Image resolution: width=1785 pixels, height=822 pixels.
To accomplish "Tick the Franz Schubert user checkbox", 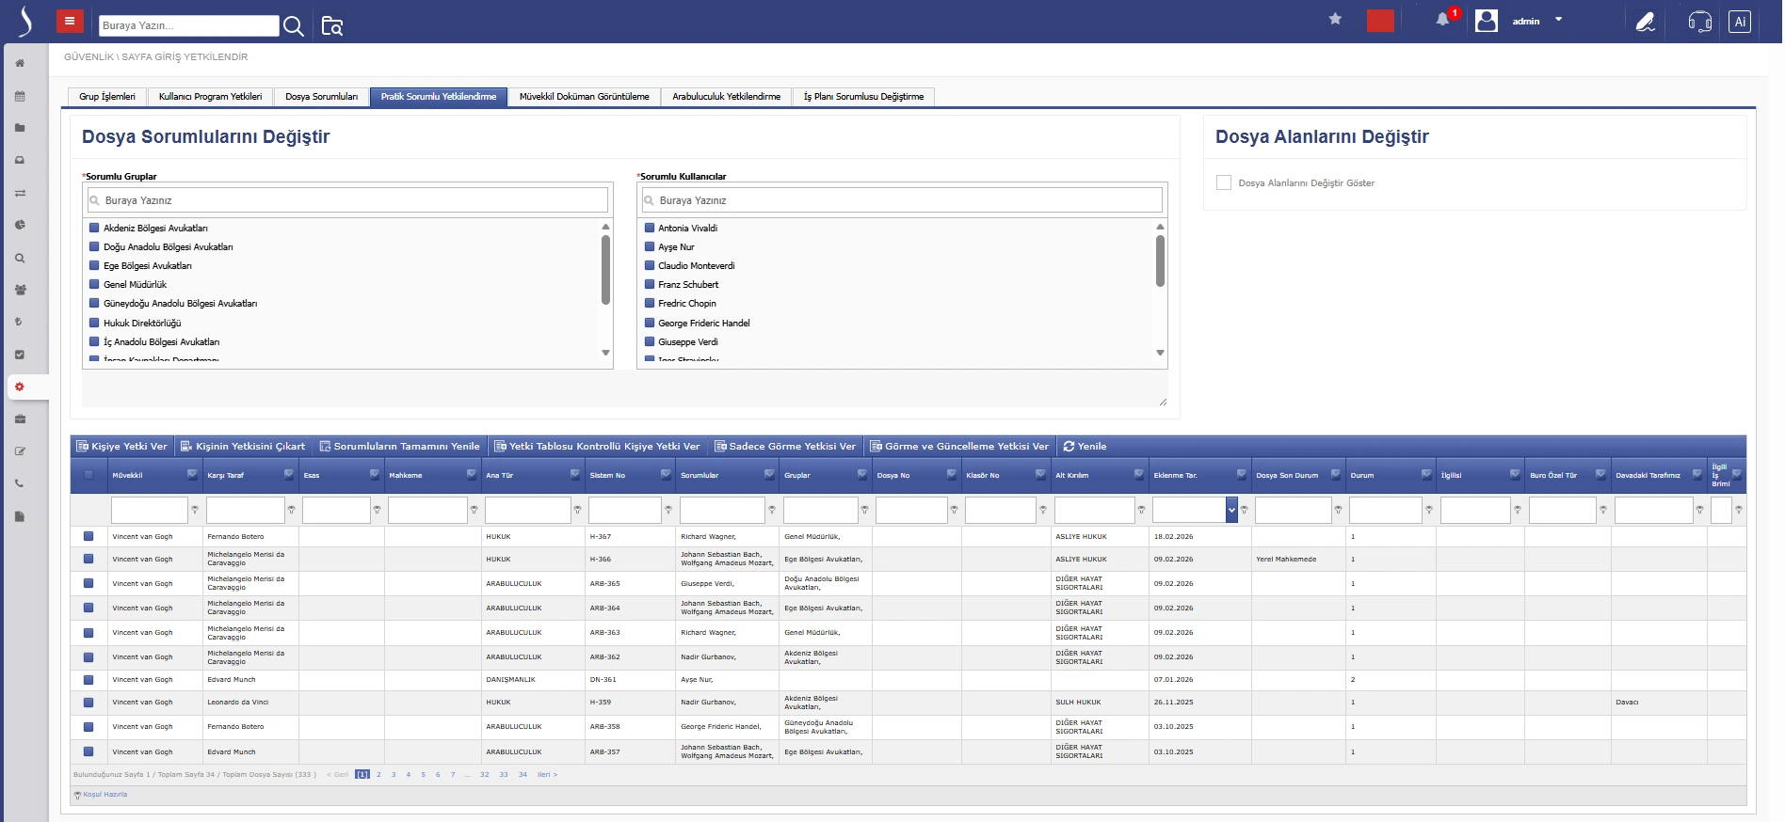I will pos(650,284).
